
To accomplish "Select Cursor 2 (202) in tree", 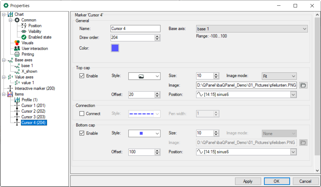I will pyautogui.click(x=33, y=111).
